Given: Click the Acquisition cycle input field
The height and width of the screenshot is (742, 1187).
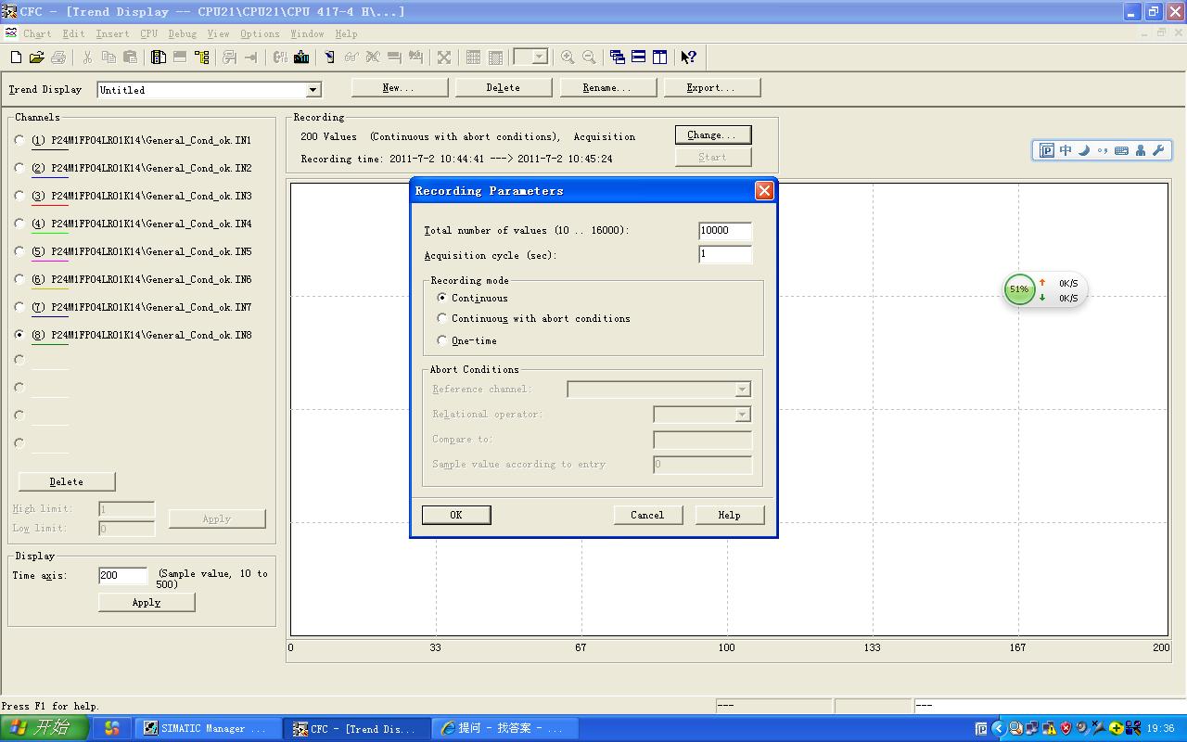Looking at the screenshot, I should (x=725, y=254).
